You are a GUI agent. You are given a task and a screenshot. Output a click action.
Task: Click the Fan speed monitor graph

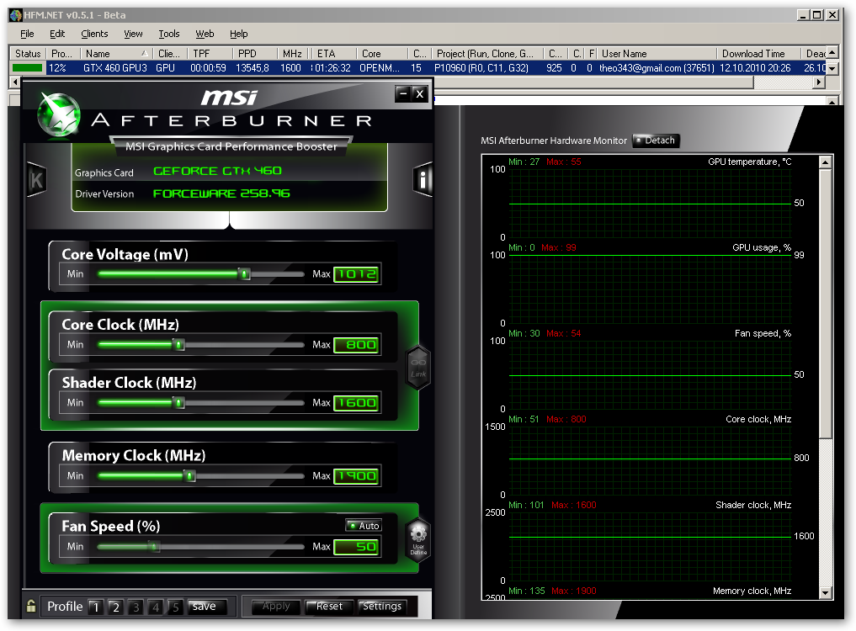650,374
